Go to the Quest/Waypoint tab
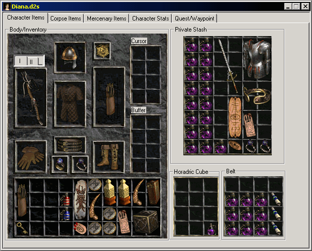Viewport: 312px width, 251px height. coord(194,19)
